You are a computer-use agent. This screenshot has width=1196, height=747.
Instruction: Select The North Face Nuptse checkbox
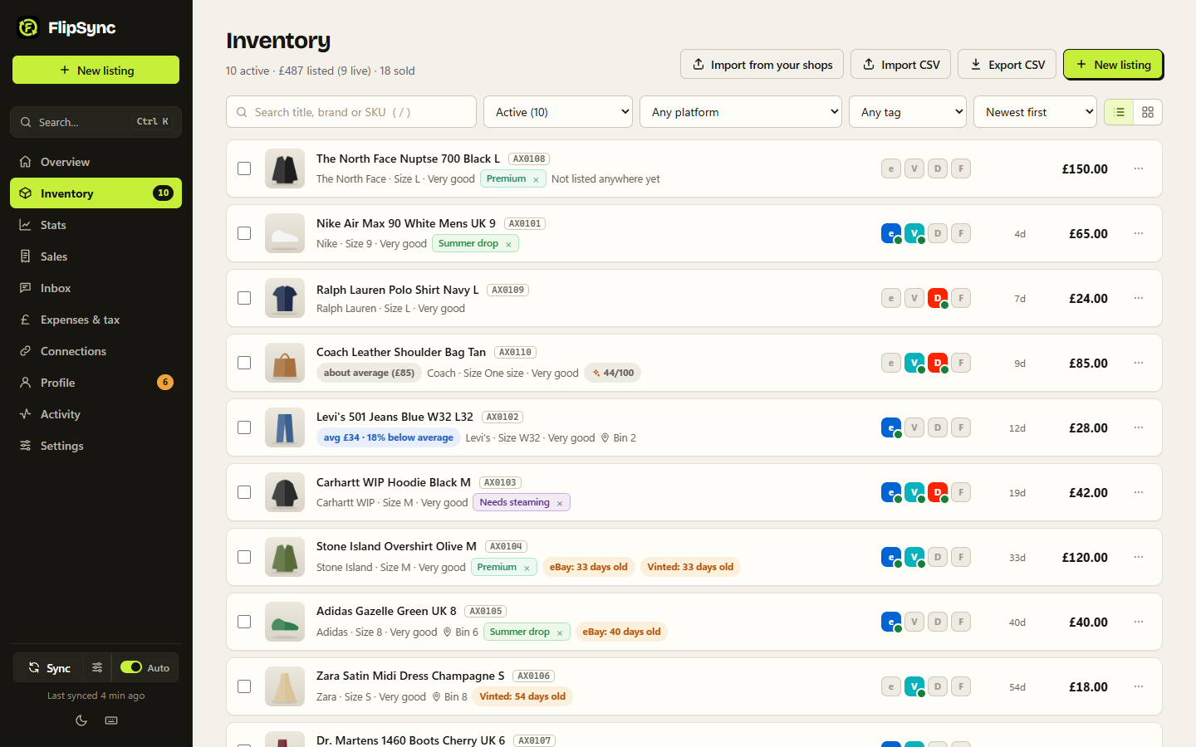coord(244,168)
